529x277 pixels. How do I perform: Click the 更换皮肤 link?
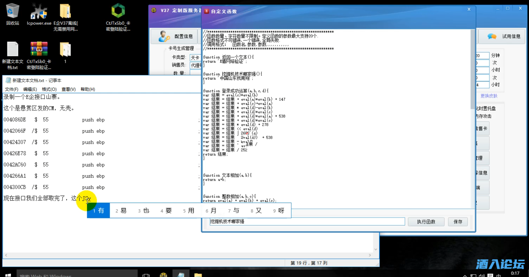(489, 96)
